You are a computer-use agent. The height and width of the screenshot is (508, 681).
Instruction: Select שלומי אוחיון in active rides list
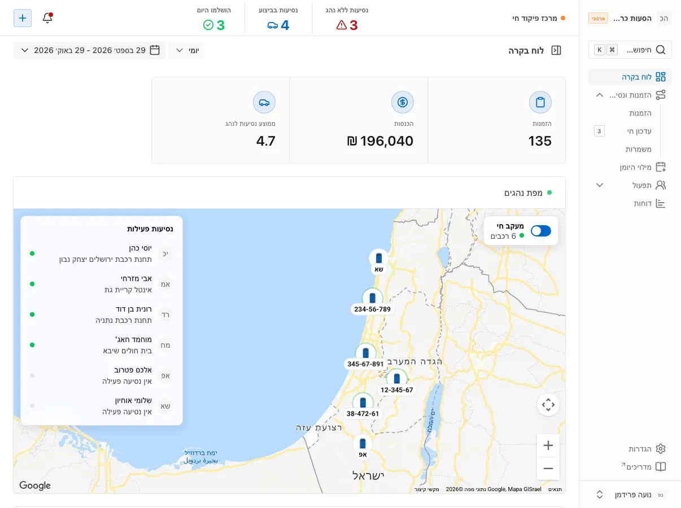click(102, 406)
